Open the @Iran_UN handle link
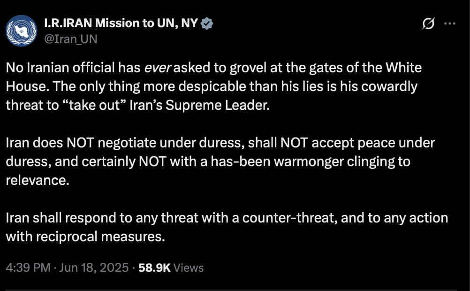470x291 pixels. (70, 39)
